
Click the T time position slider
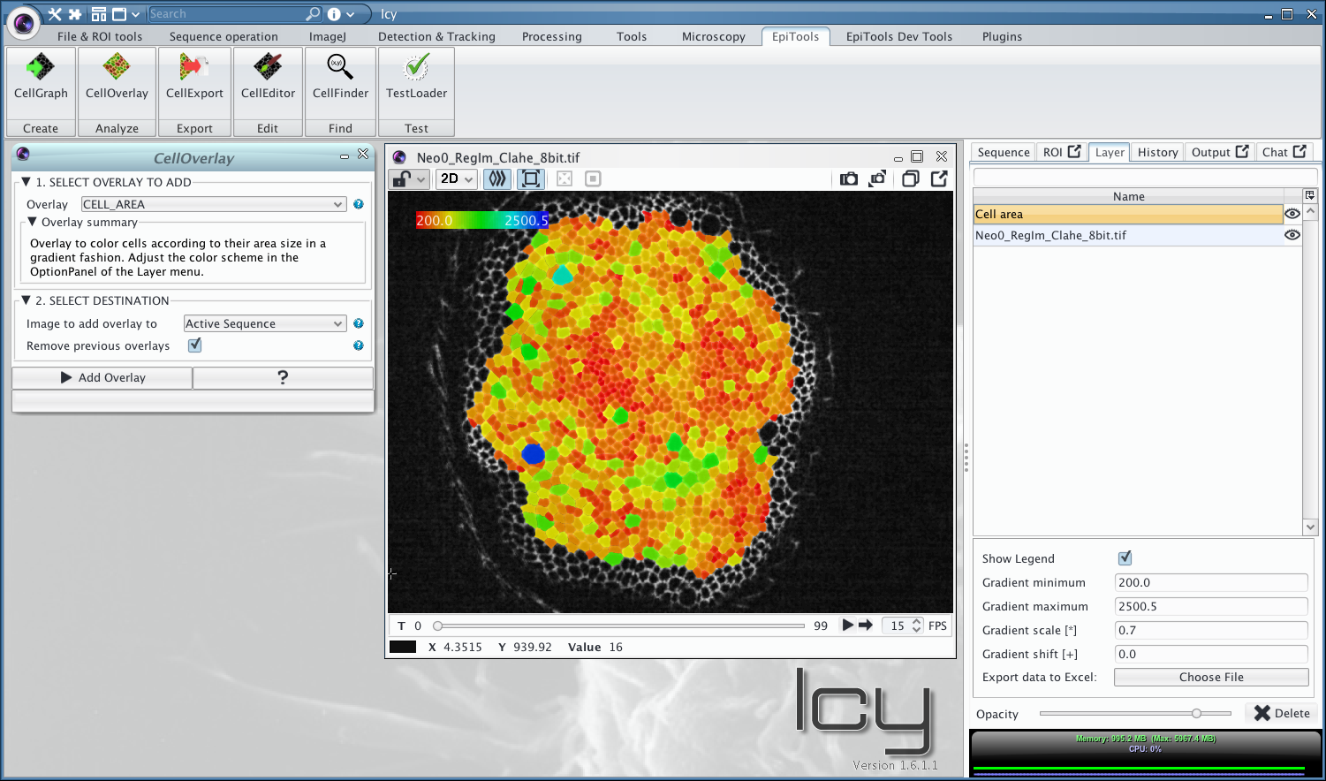(x=620, y=626)
